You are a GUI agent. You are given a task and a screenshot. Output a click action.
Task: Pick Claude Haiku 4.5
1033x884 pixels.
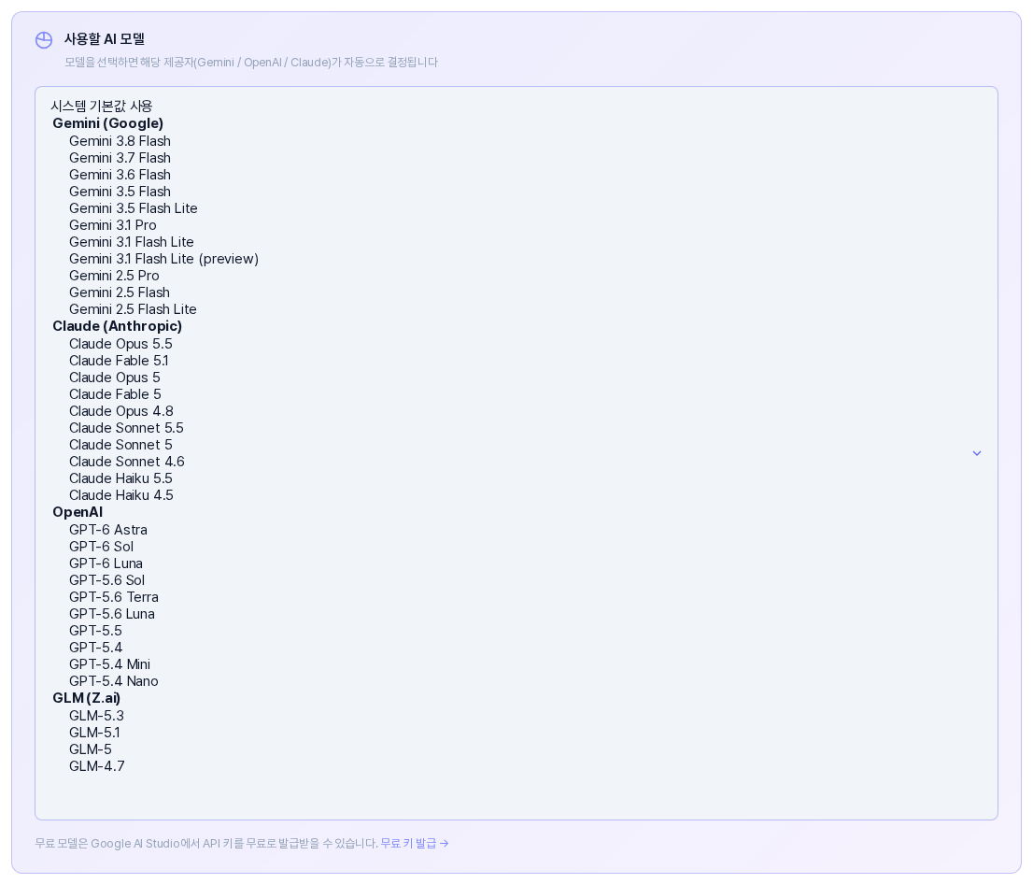[x=121, y=495]
